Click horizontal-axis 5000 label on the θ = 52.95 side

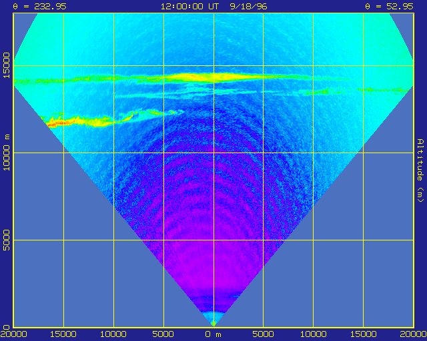264,334
